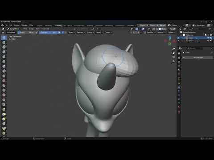Select the Pinch brush
Screen dimensions: 214x160
4,104
